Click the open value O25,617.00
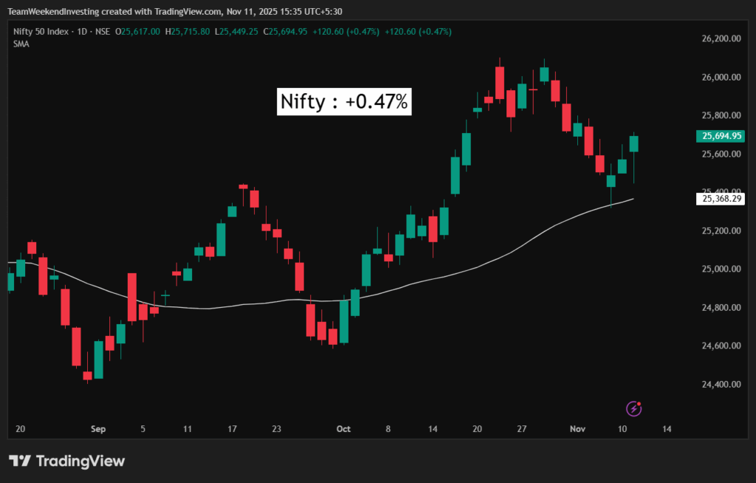The image size is (756, 483). pyautogui.click(x=141, y=31)
